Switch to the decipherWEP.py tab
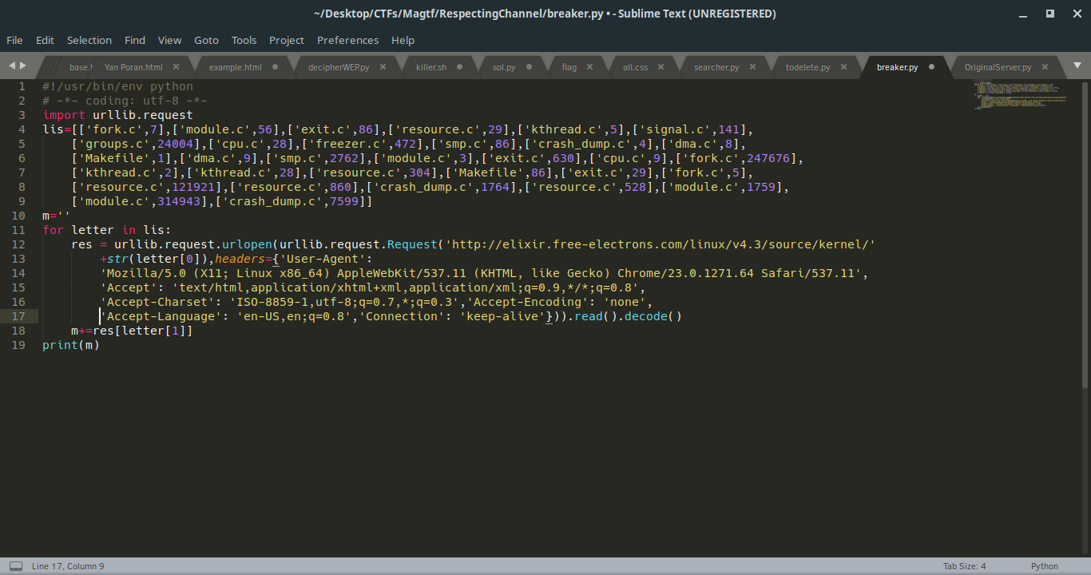Image resolution: width=1091 pixels, height=575 pixels. [339, 67]
